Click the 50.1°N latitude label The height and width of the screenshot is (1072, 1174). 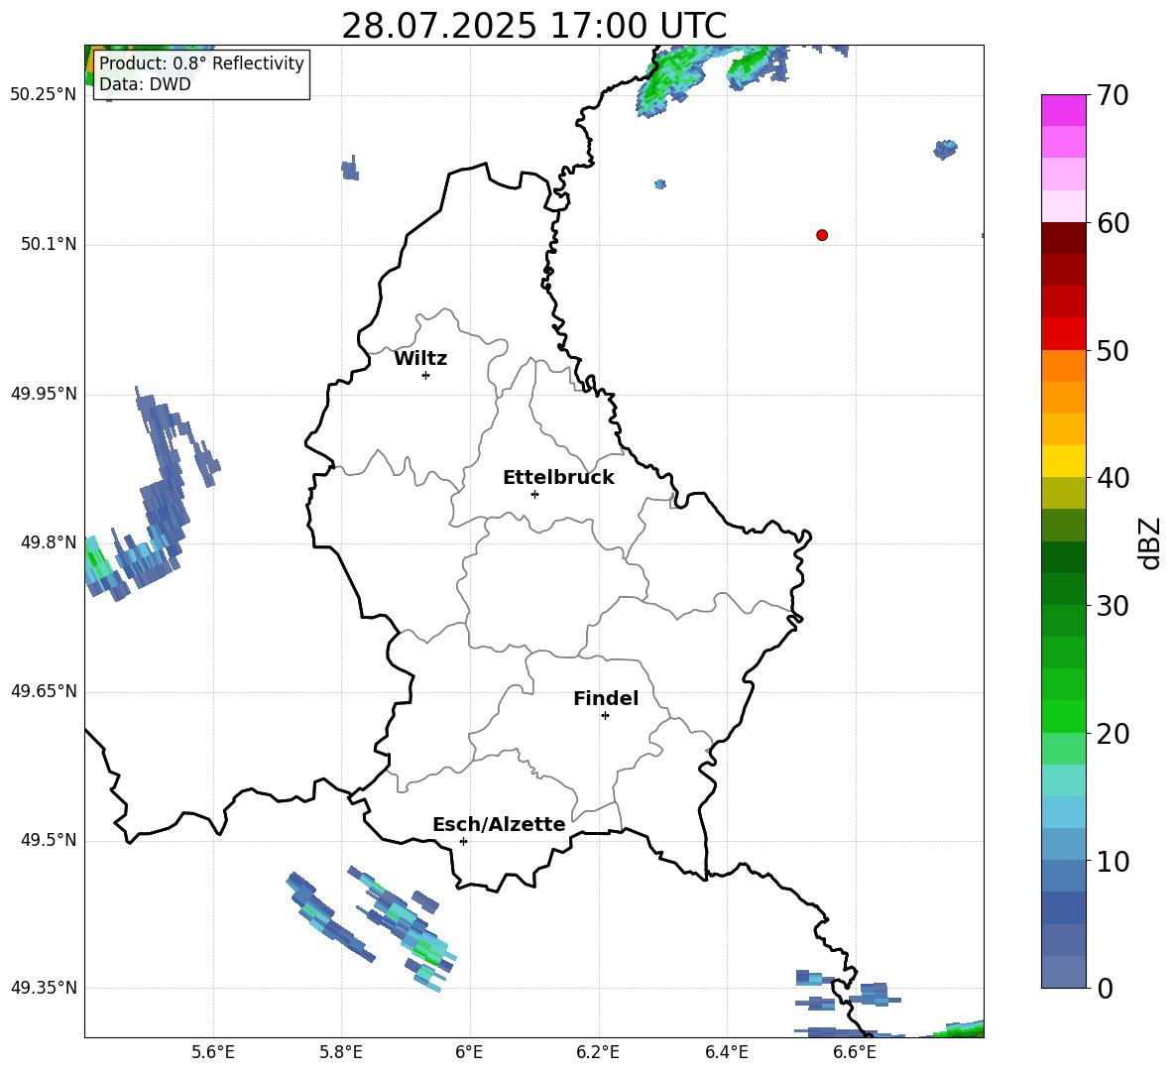click(x=48, y=245)
